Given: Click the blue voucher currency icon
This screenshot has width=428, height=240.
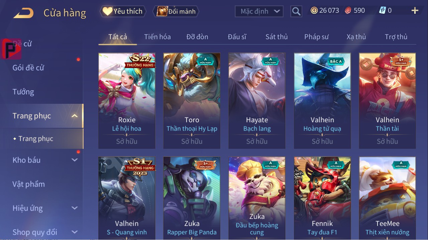Looking at the screenshot, I should [x=382, y=10].
